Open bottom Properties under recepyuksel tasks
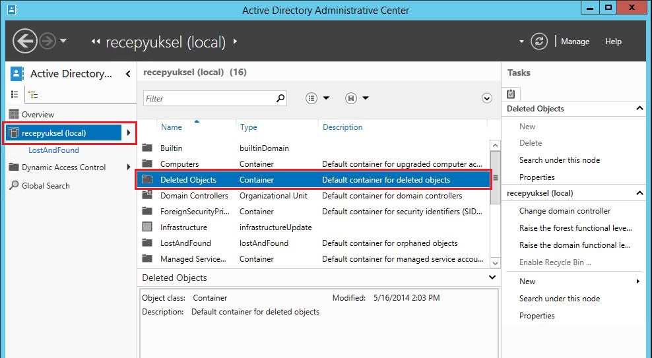The height and width of the screenshot is (358, 652). click(x=537, y=316)
